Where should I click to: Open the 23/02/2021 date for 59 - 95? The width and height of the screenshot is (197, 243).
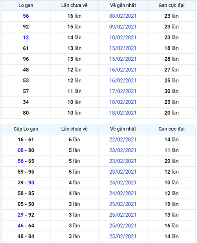click(123, 172)
